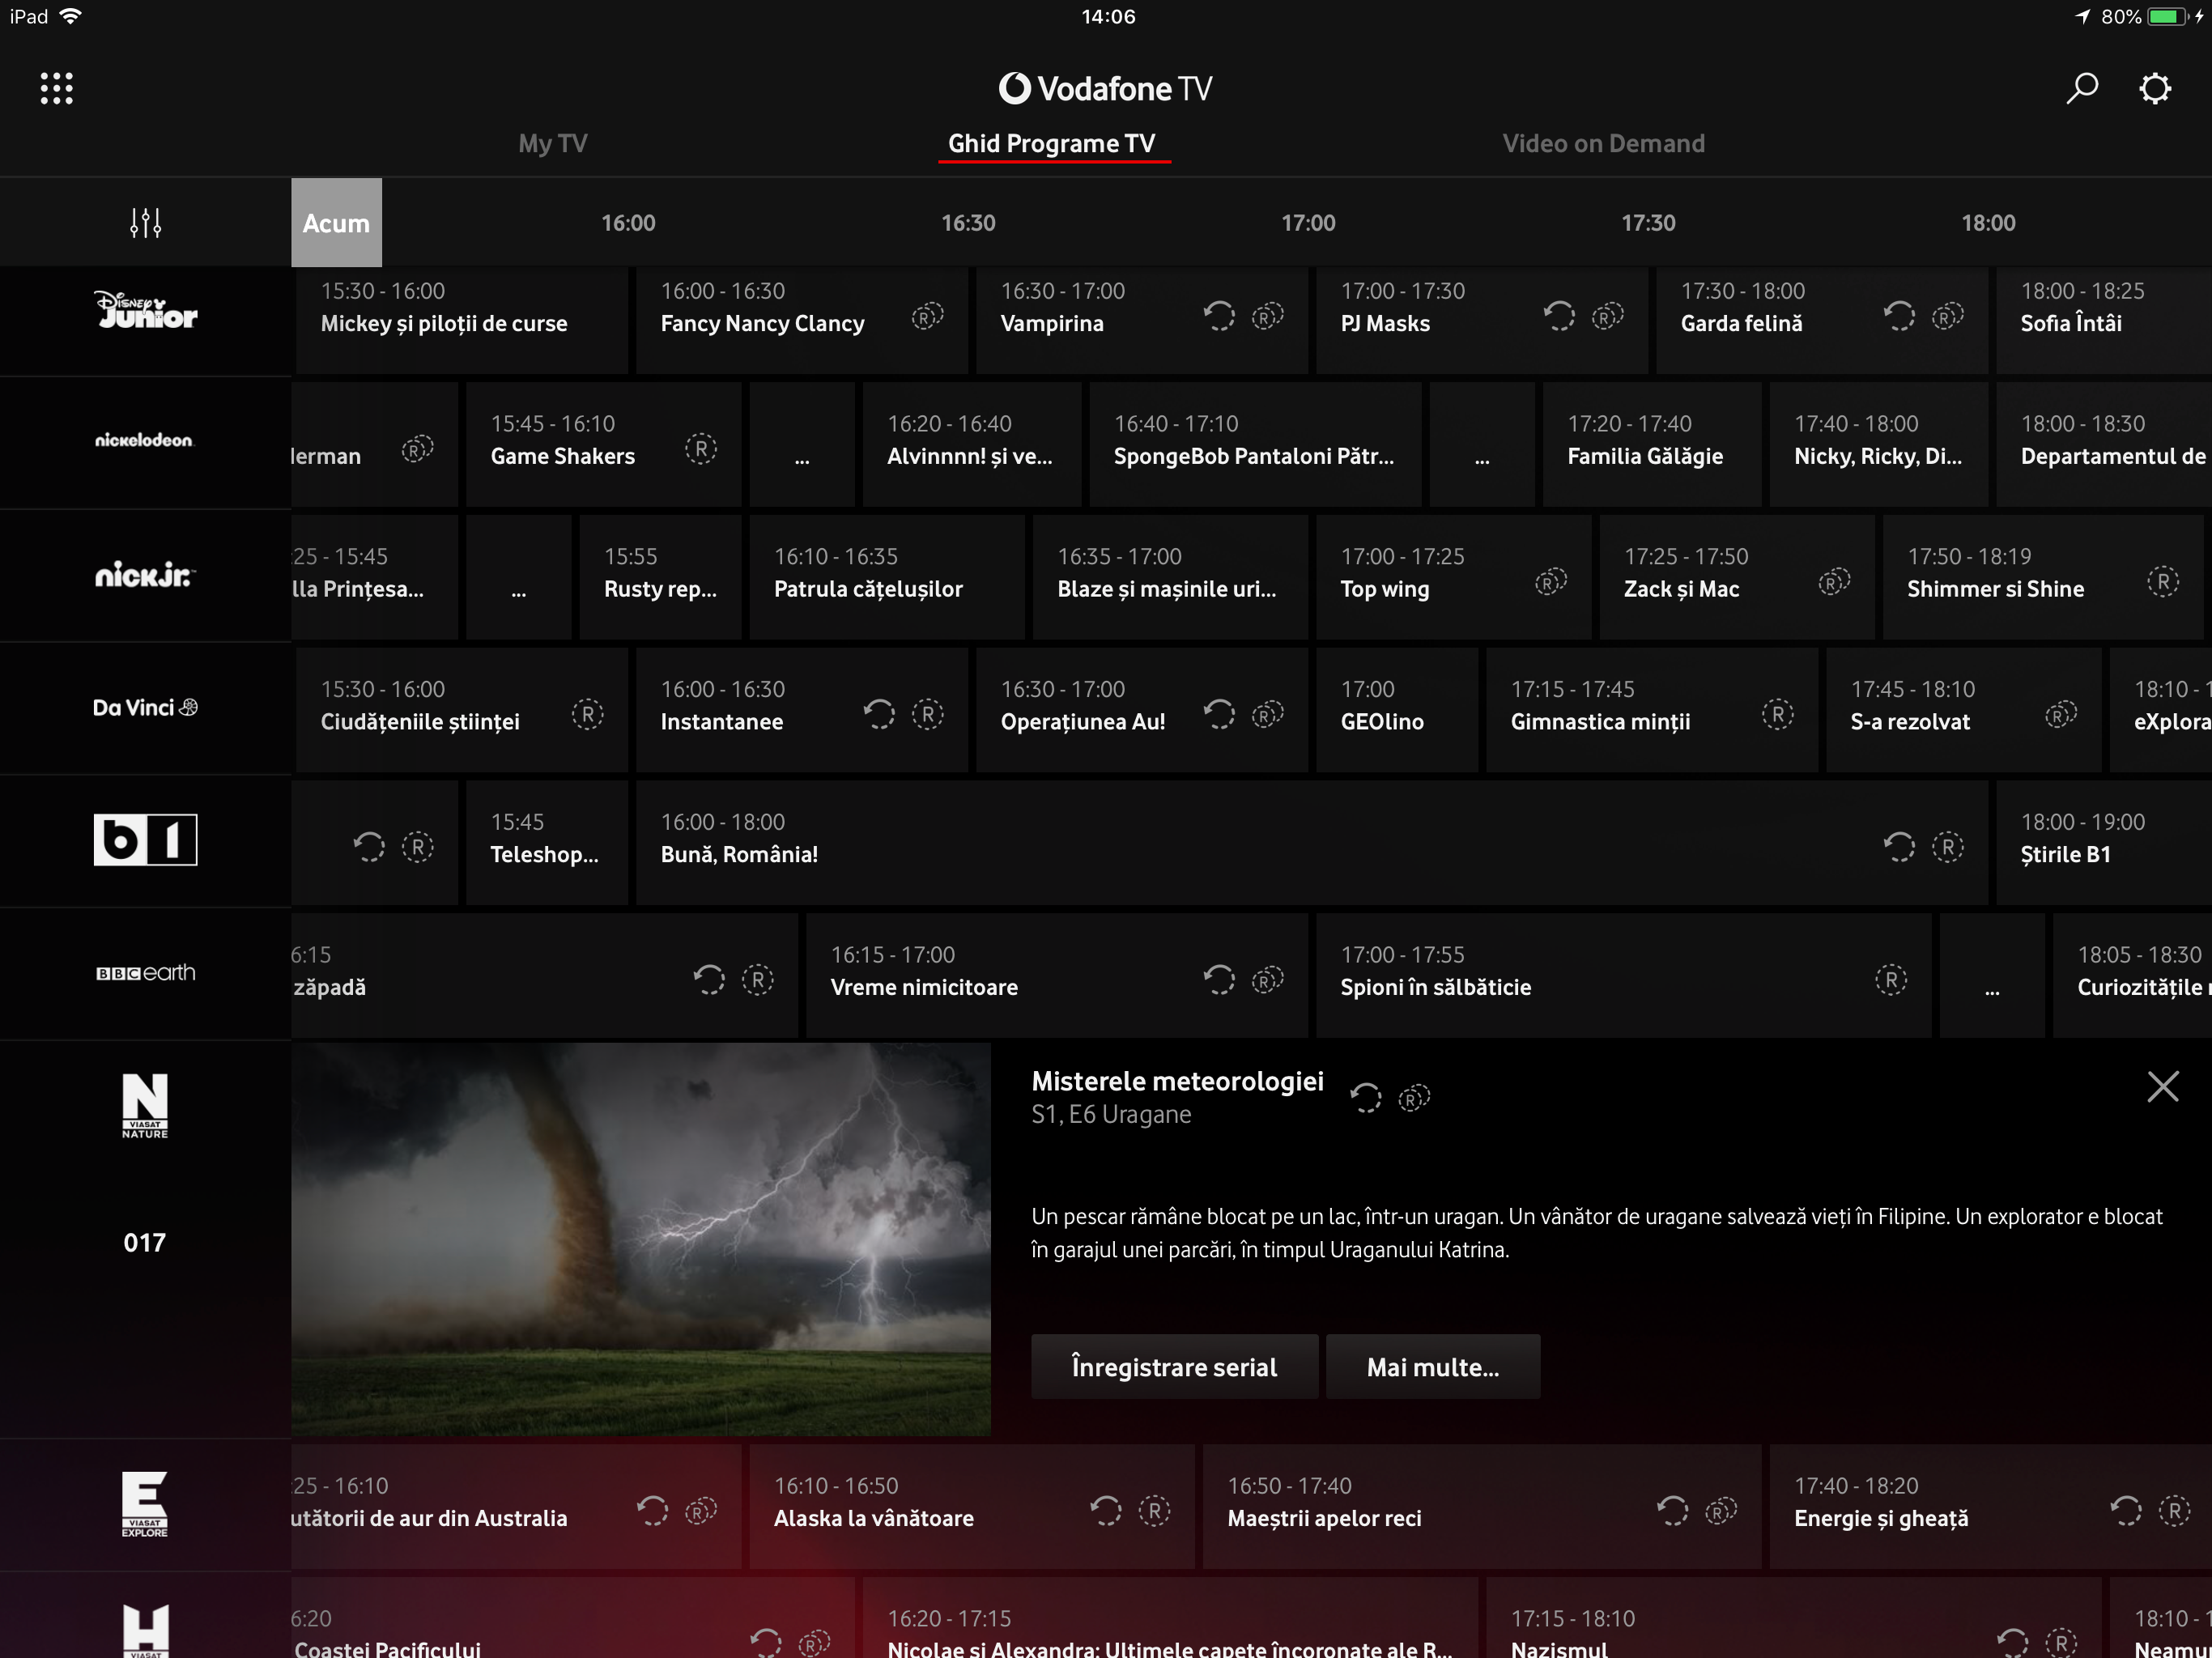Select the Viasat Explore channel logo
The height and width of the screenshot is (1658, 2212).
[145, 1504]
